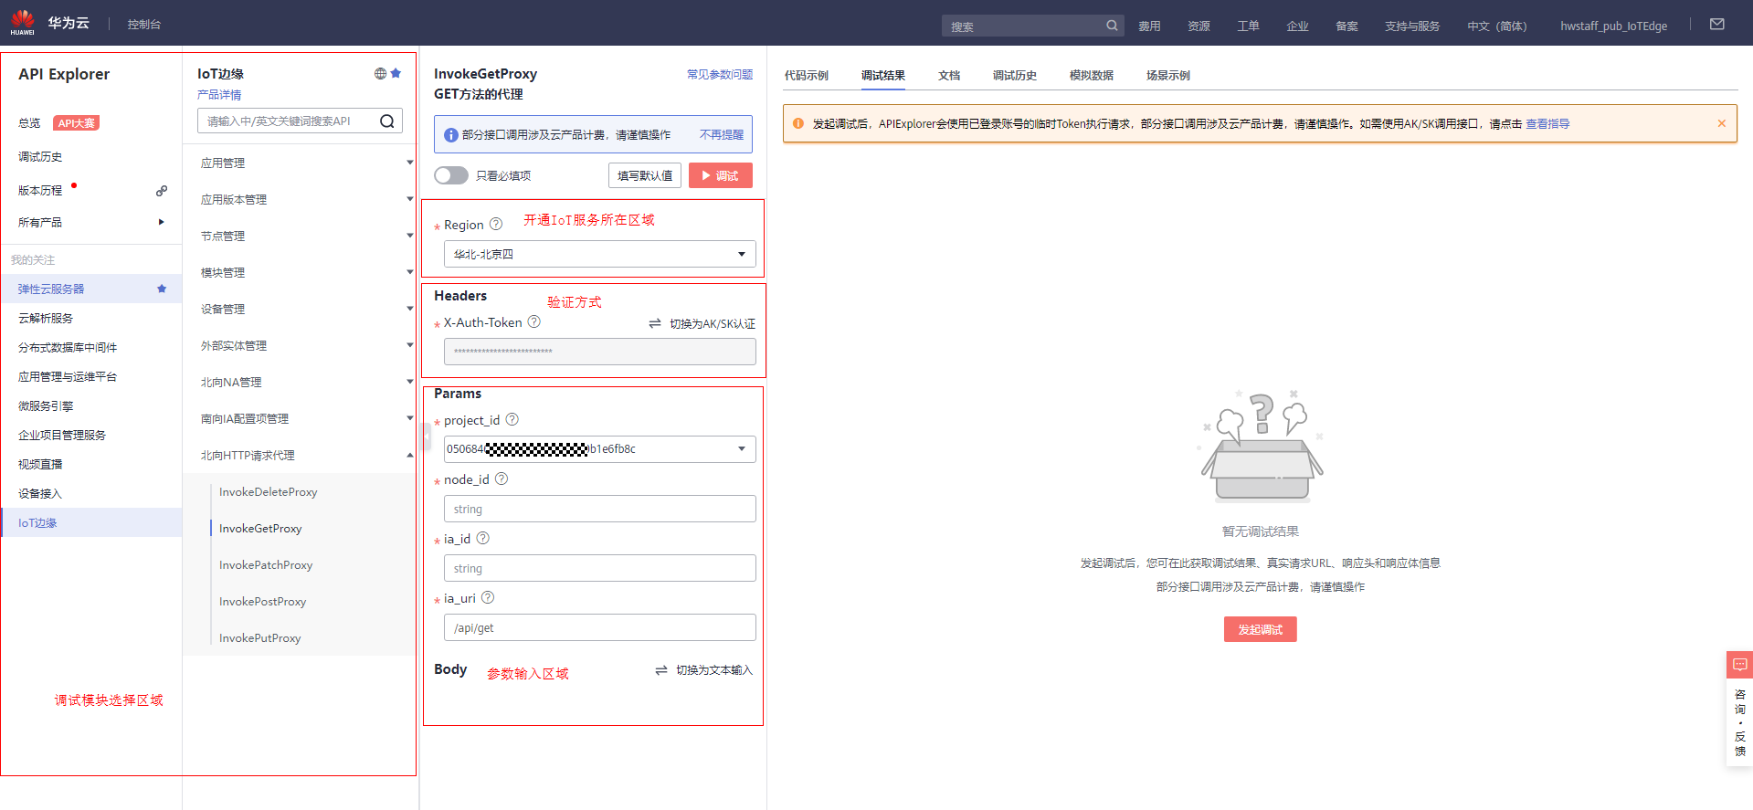Viewport: 1753px width, 810px height.
Task: Click the globe icon beside IoT边缘
Action: tap(380, 73)
